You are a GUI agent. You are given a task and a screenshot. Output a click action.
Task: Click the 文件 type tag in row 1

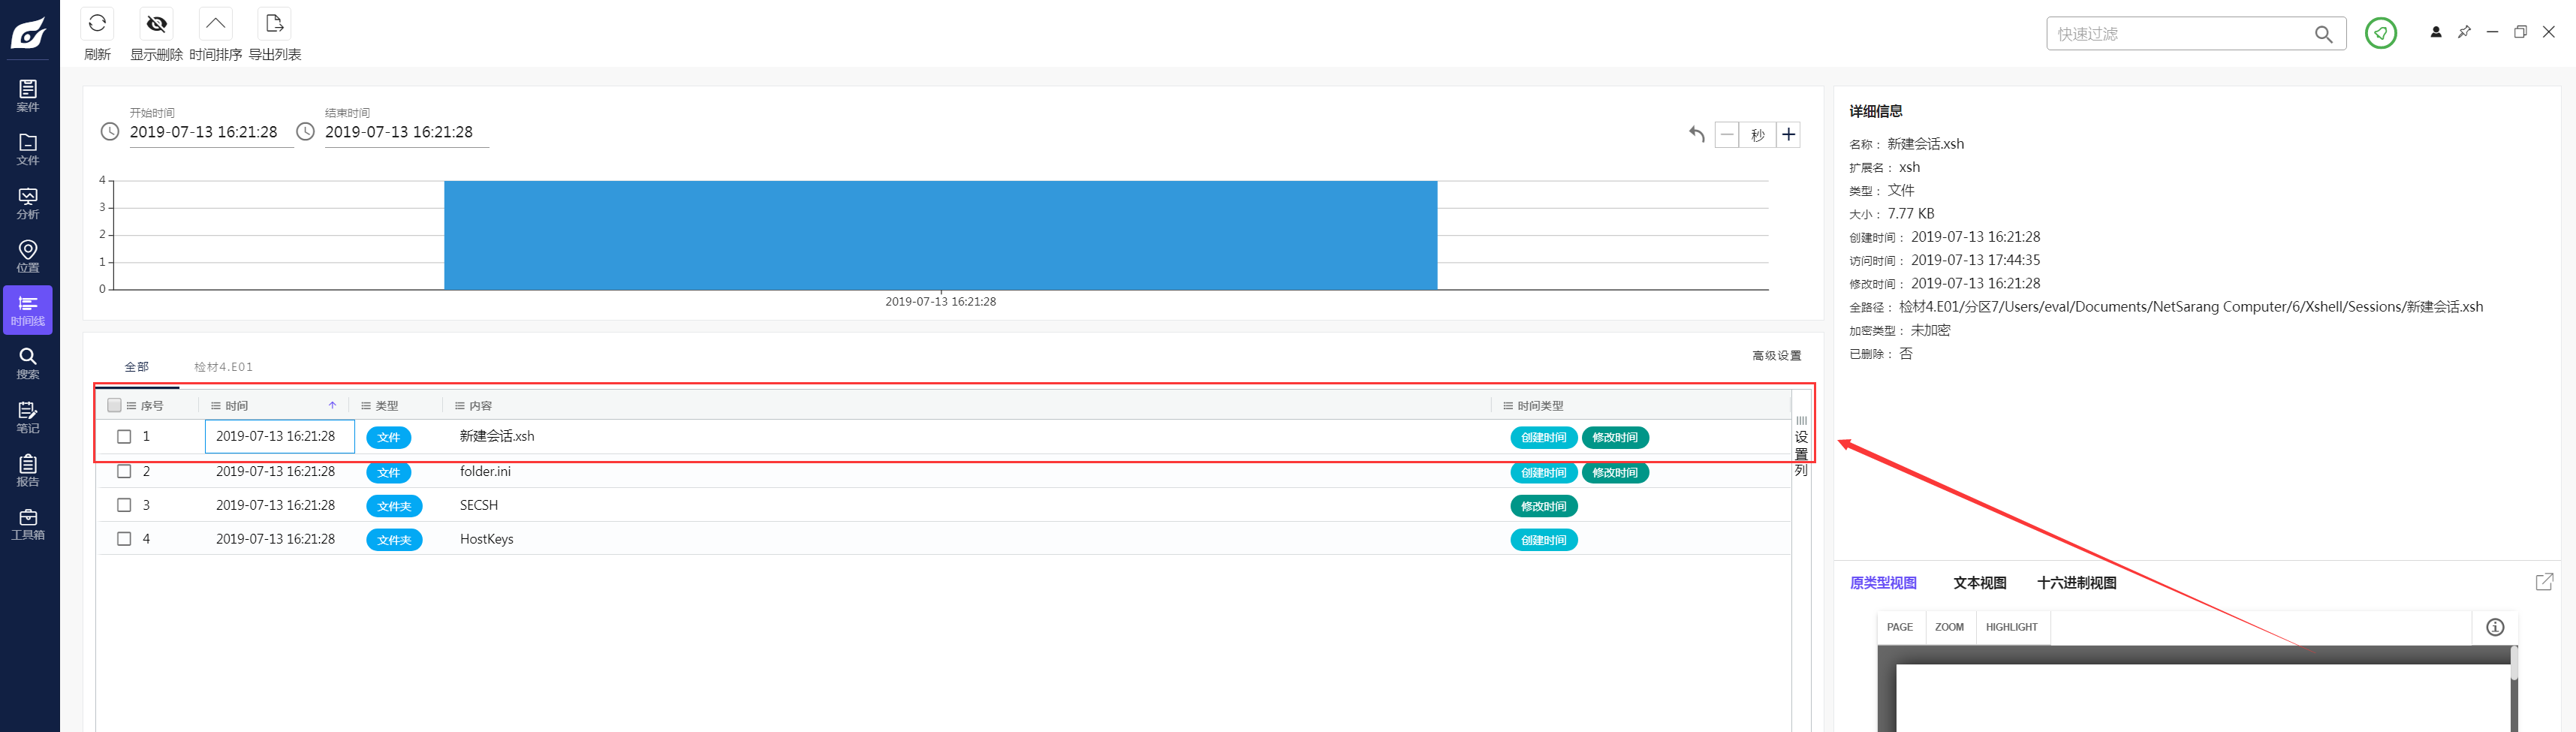coord(388,437)
